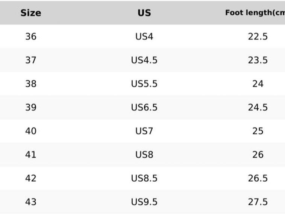Select the Foot length column header
Image resolution: width=285 pixels, height=214 pixels.
[x=255, y=13]
